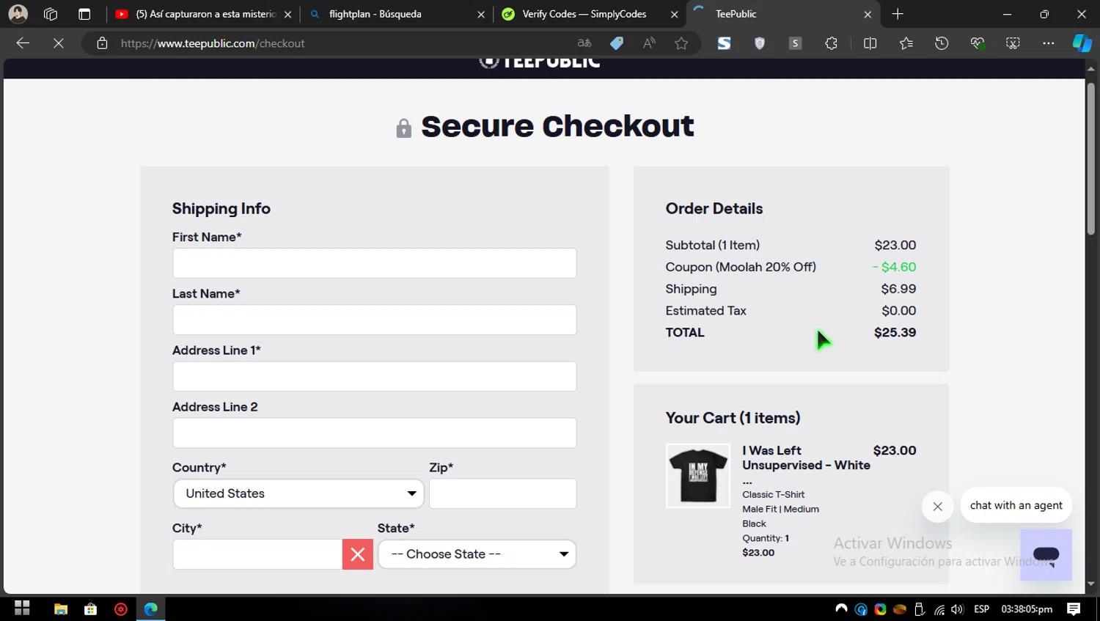Open the shopping coupon tag icon in address bar
This screenshot has height=621, width=1100.
coord(617,43)
